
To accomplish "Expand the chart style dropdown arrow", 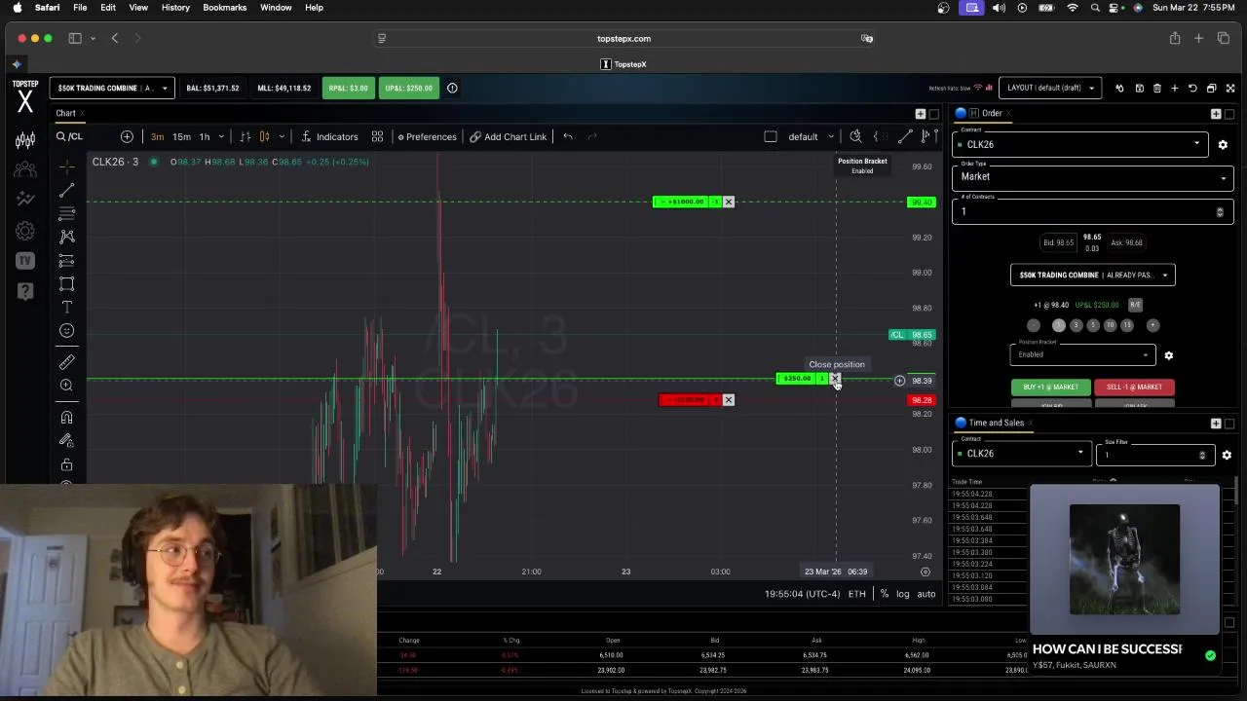I will (x=282, y=136).
